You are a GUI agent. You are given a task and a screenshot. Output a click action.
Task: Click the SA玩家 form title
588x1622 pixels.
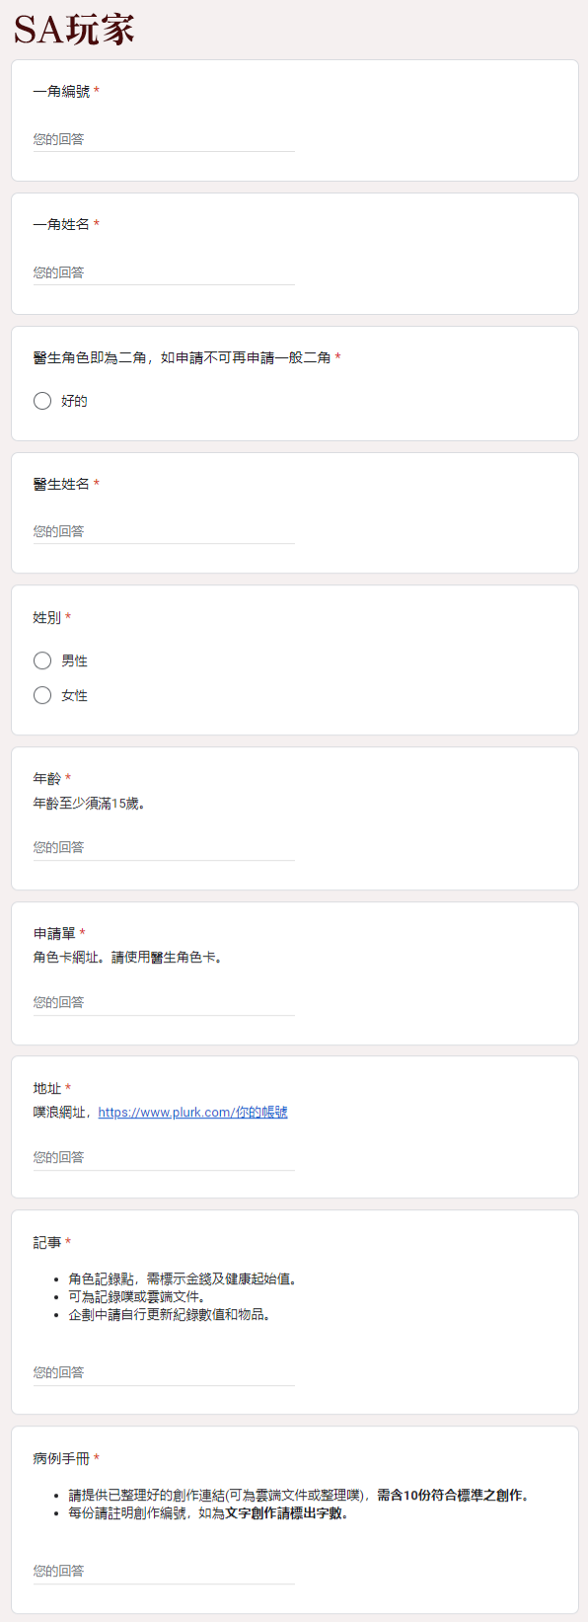[74, 30]
